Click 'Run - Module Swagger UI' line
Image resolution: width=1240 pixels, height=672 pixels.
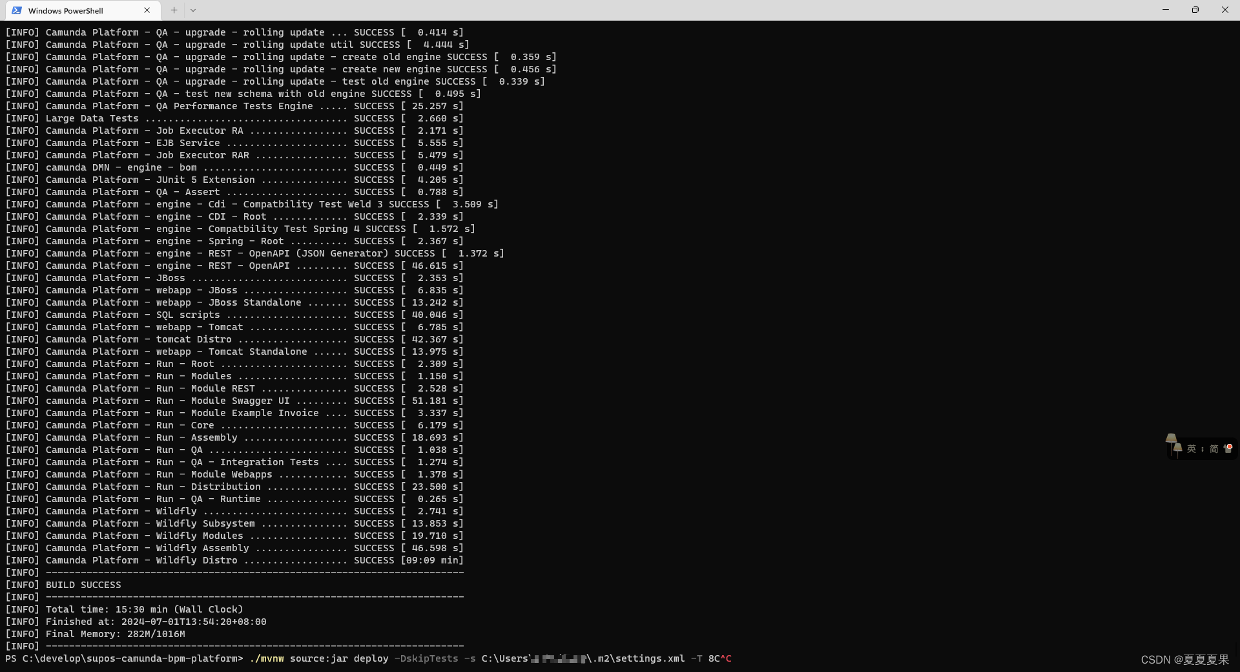(x=234, y=401)
